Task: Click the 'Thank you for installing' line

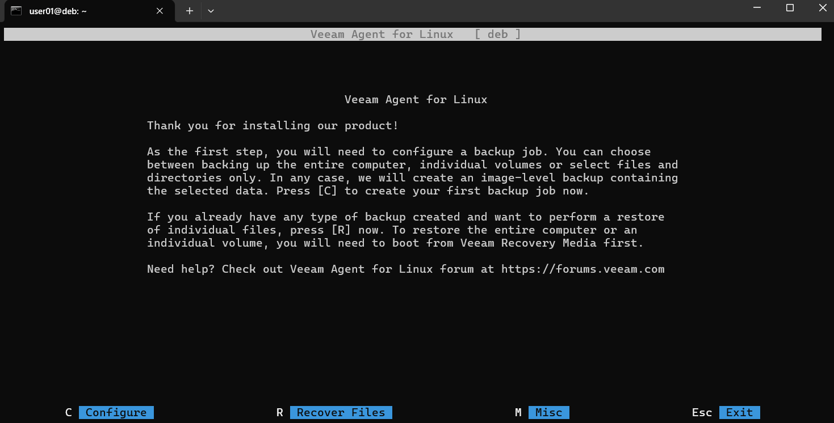Action: [273, 126]
